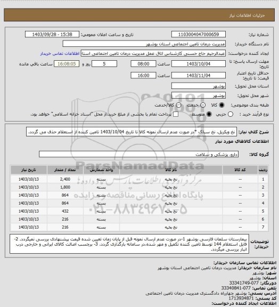Image resolution: width=279 pixels, height=307 pixels.
Task: Click the ردیف column header
Action: click(263, 170)
